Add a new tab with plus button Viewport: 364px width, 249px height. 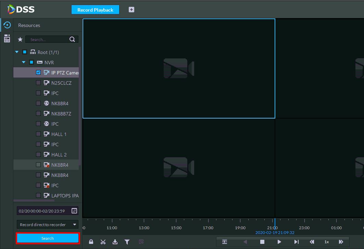131,10
